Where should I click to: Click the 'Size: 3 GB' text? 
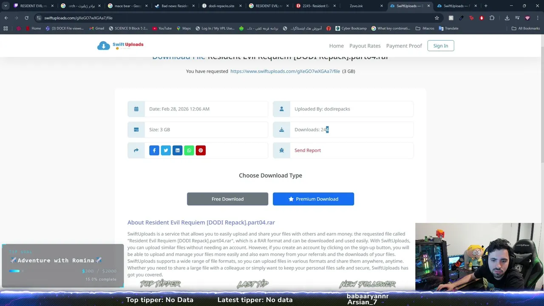coord(159,130)
